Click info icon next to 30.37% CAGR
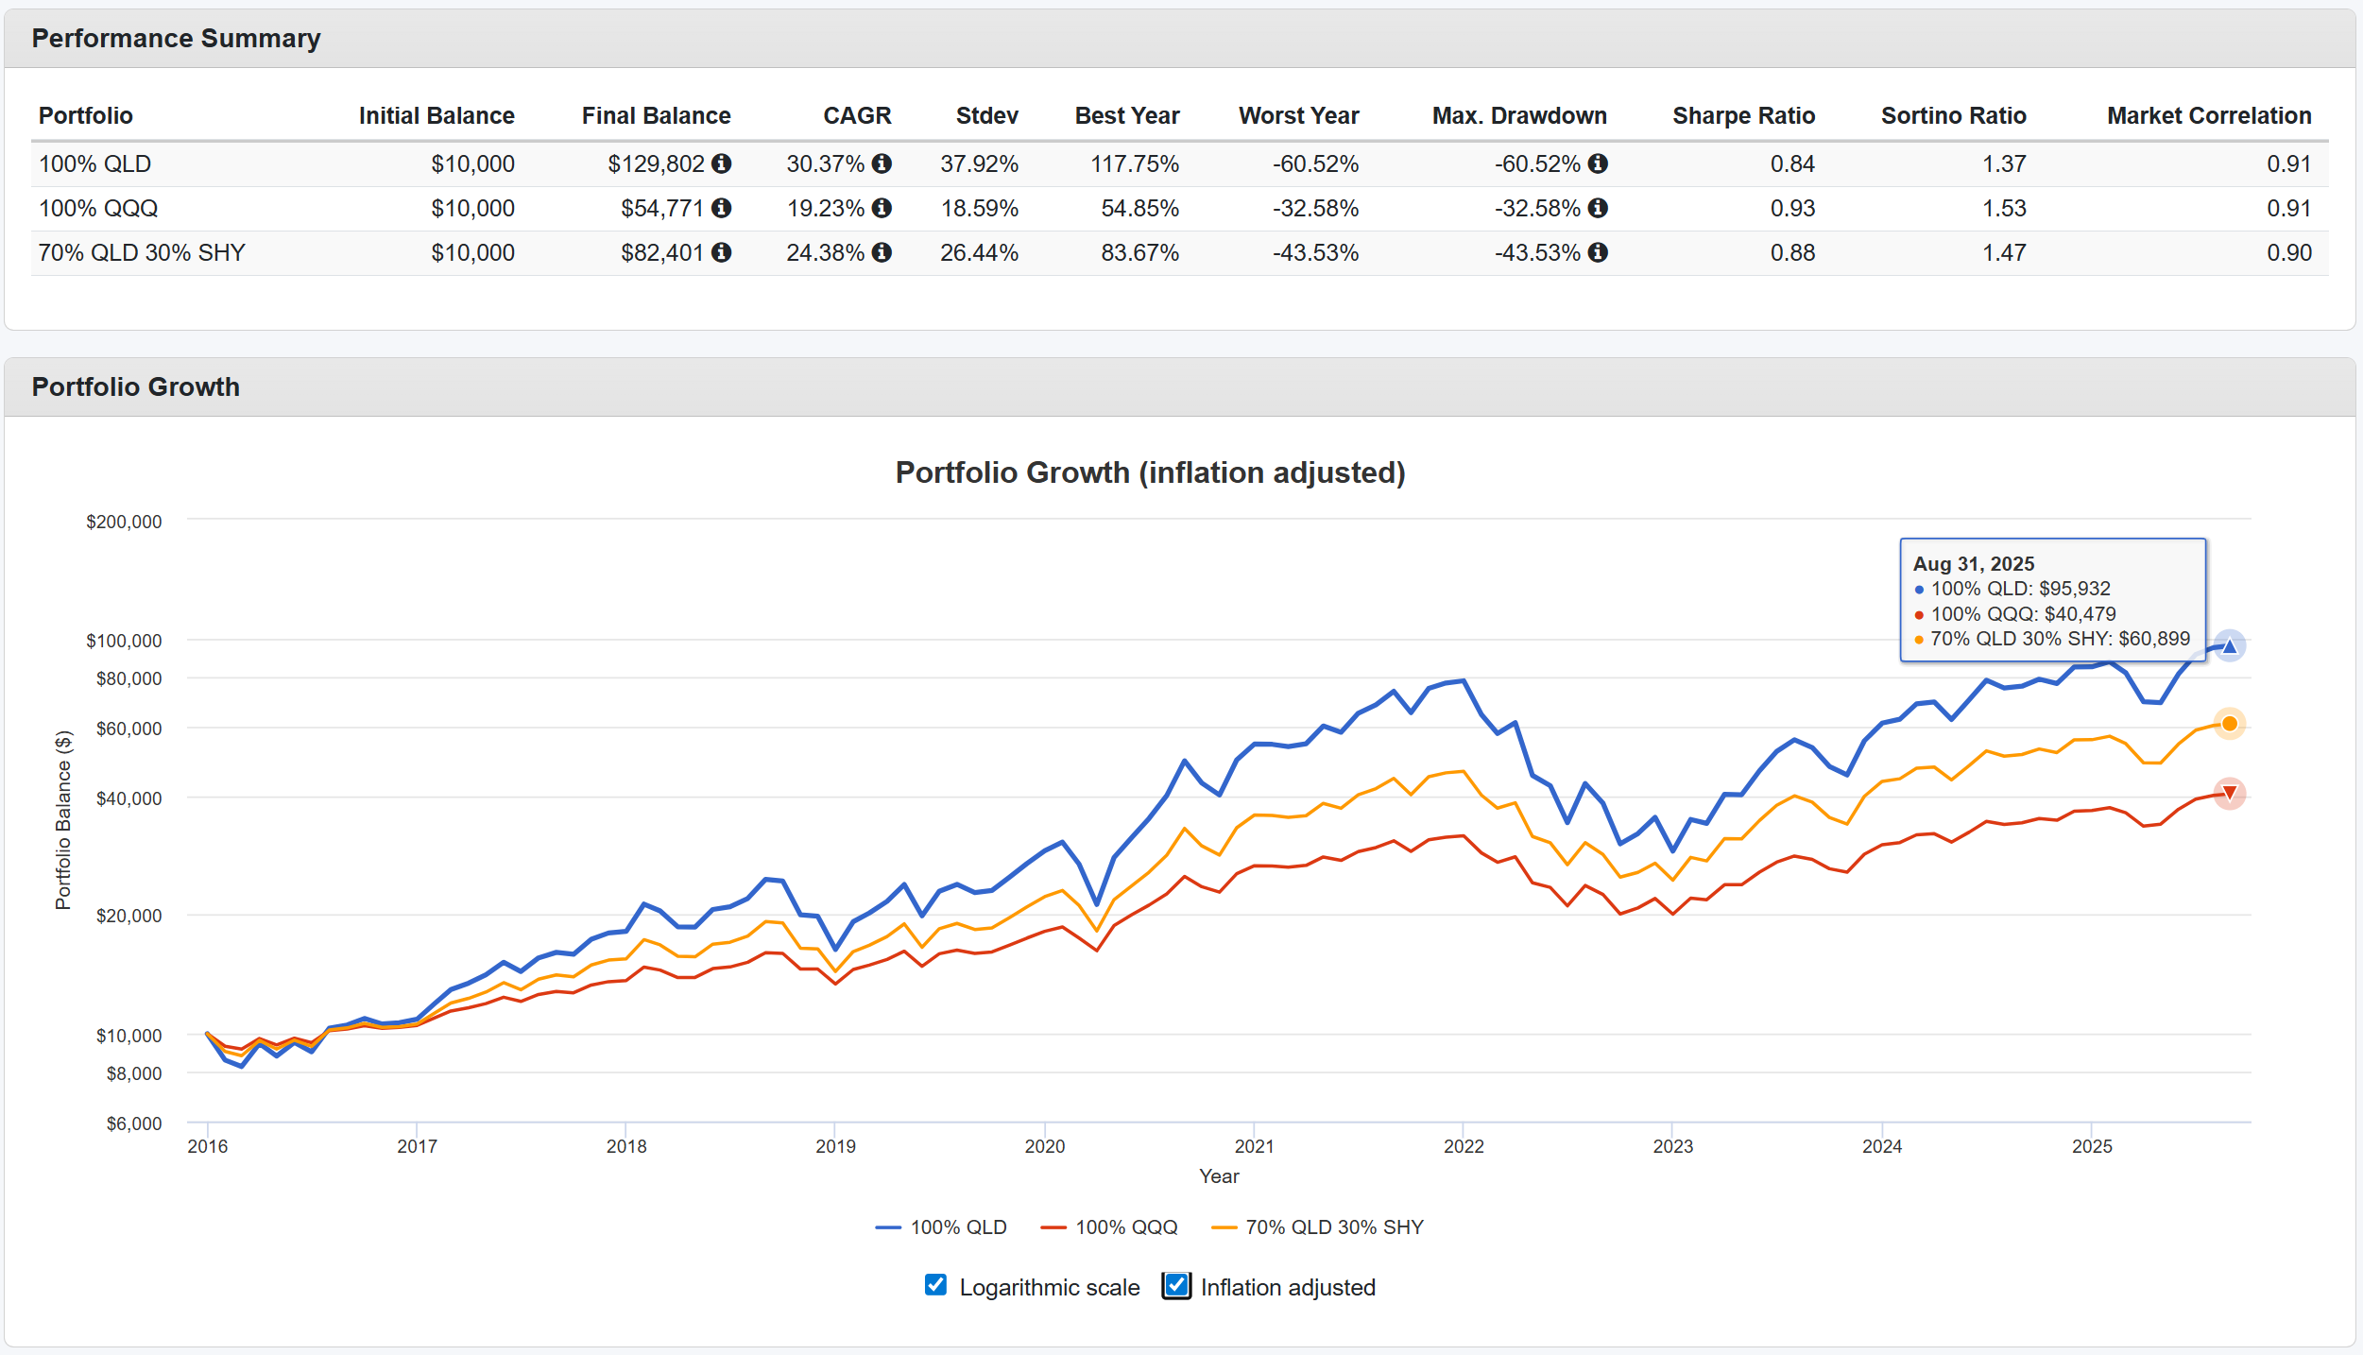The image size is (2363, 1355). (x=882, y=163)
